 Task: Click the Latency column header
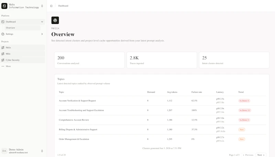pos(220,92)
